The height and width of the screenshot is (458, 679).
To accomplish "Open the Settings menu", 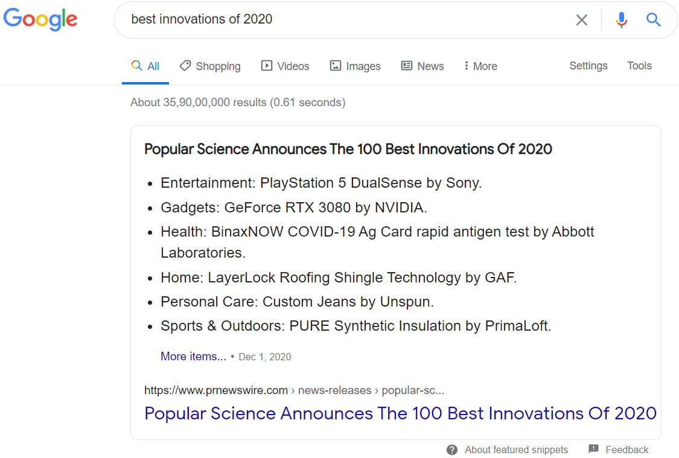I will click(588, 65).
